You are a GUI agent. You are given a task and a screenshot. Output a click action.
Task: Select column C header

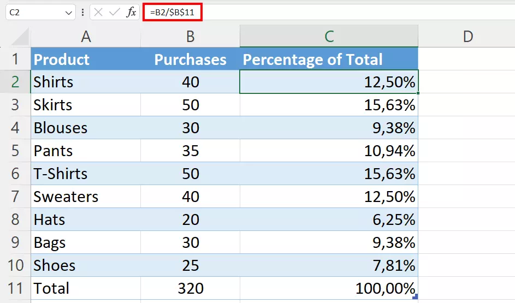tap(329, 36)
